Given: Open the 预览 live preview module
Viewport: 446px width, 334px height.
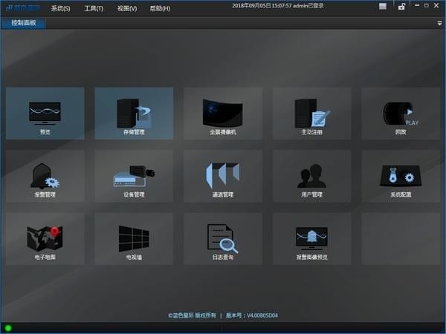Looking at the screenshot, I should click(x=45, y=114).
